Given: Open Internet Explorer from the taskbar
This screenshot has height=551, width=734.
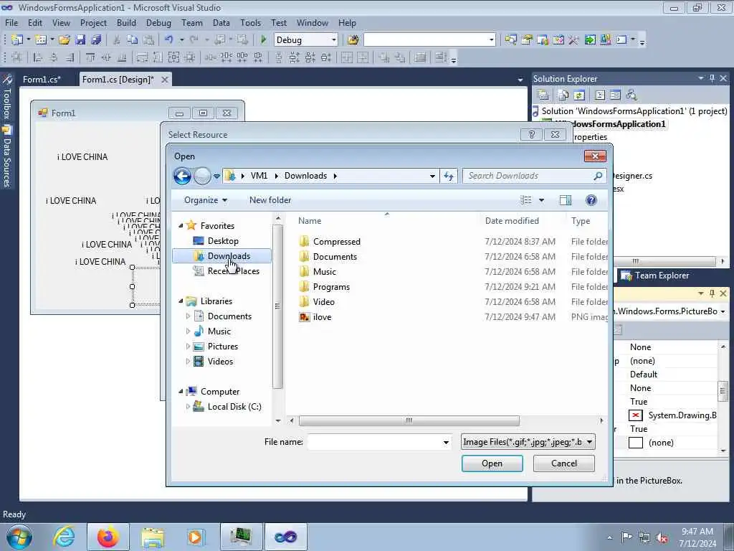Looking at the screenshot, I should pos(64,537).
